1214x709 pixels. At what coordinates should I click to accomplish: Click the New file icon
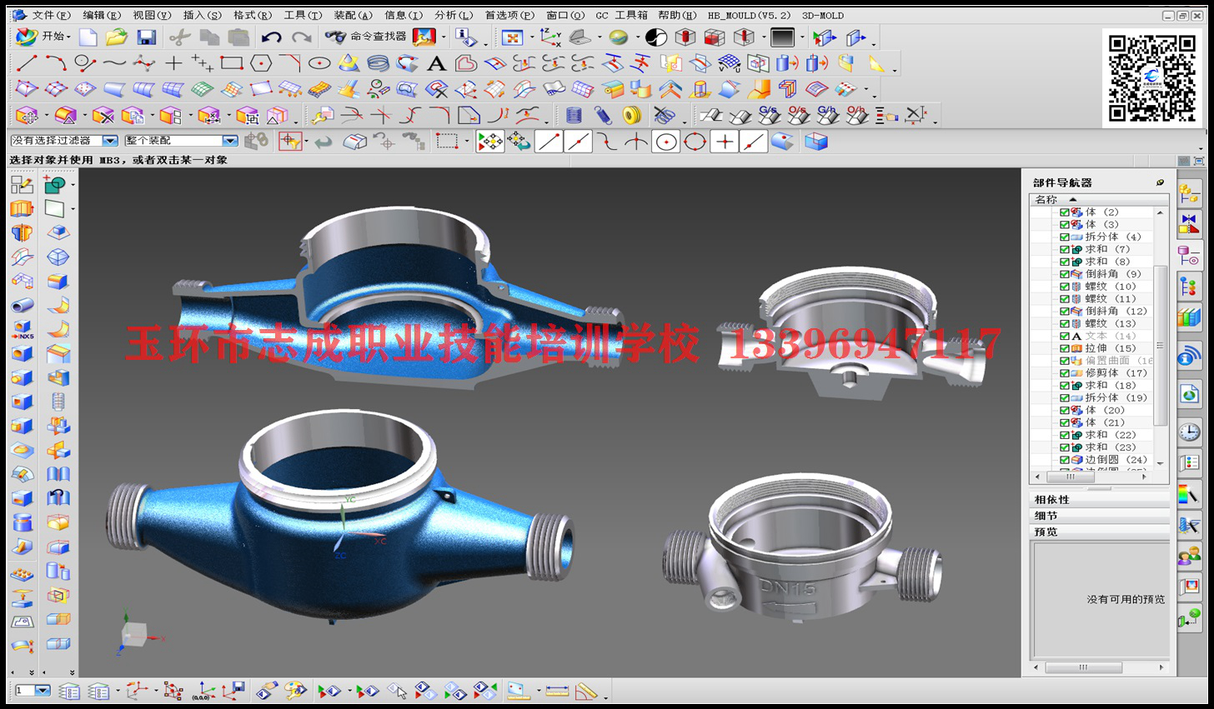(x=88, y=37)
